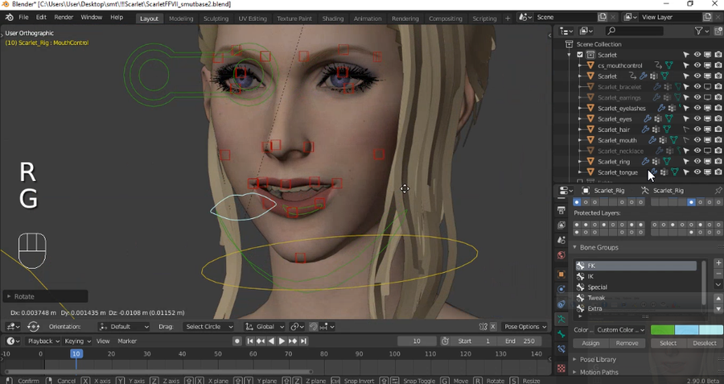This screenshot has height=384, width=724.
Task: Open the Object Constraints properties tab icon
Action: 562,304
